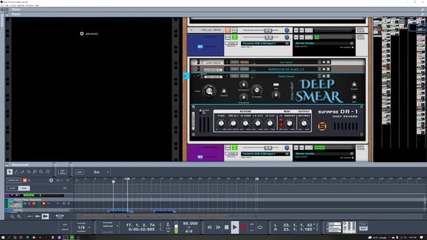Open Master Section output dropdown on purple channel
The image size is (427, 240).
tap(324, 154)
